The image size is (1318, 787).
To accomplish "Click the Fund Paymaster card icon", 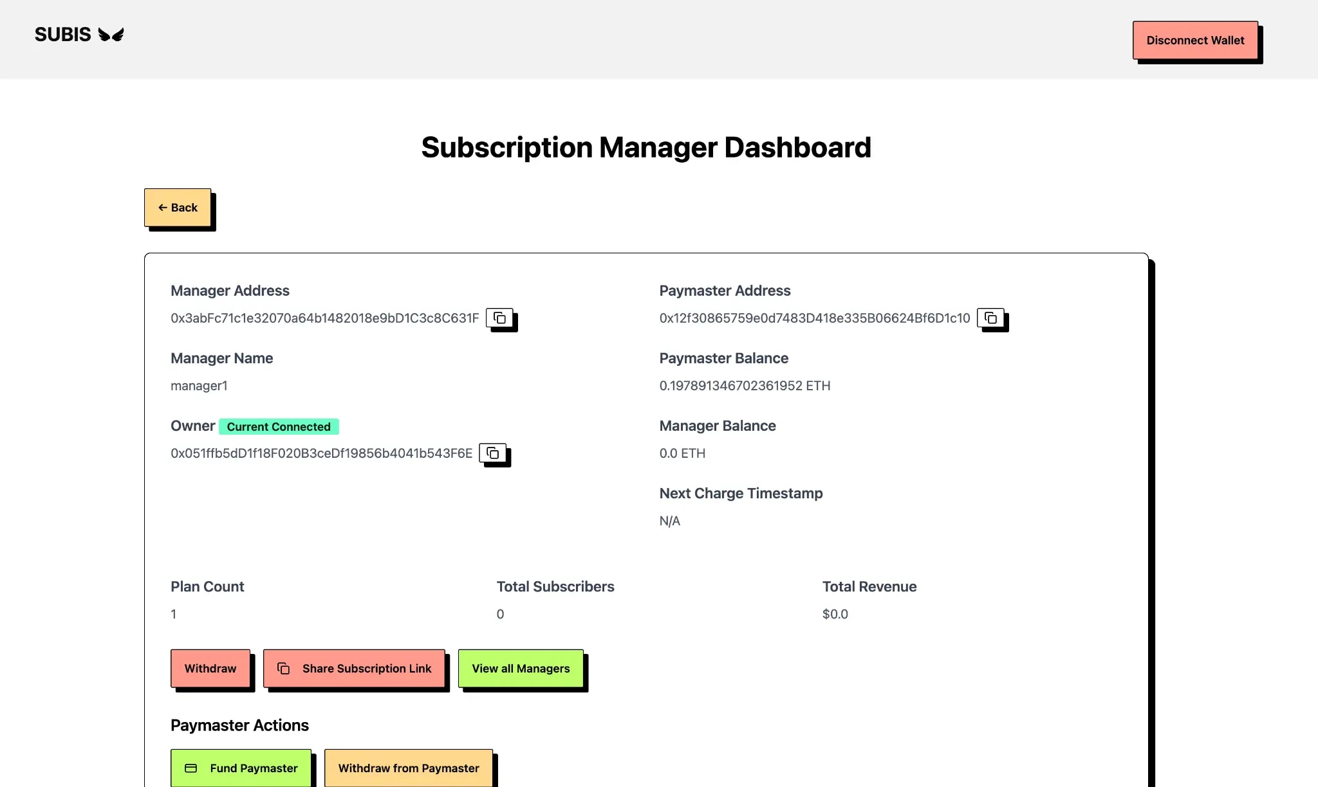I will (x=190, y=767).
